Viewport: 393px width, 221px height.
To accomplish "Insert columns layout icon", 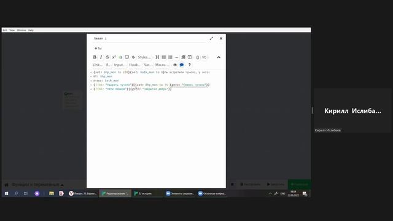I will 190,57.
